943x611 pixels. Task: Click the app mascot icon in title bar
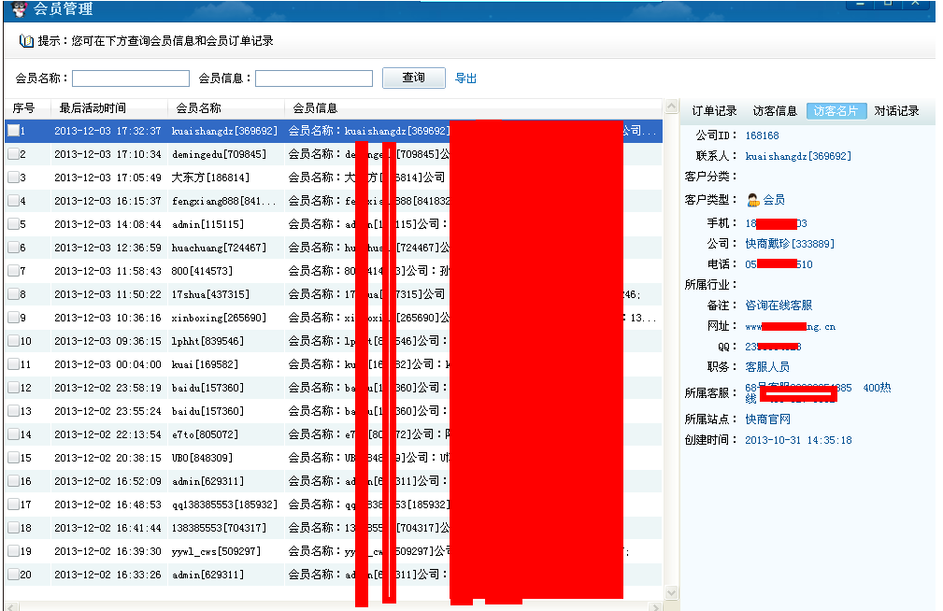19,8
